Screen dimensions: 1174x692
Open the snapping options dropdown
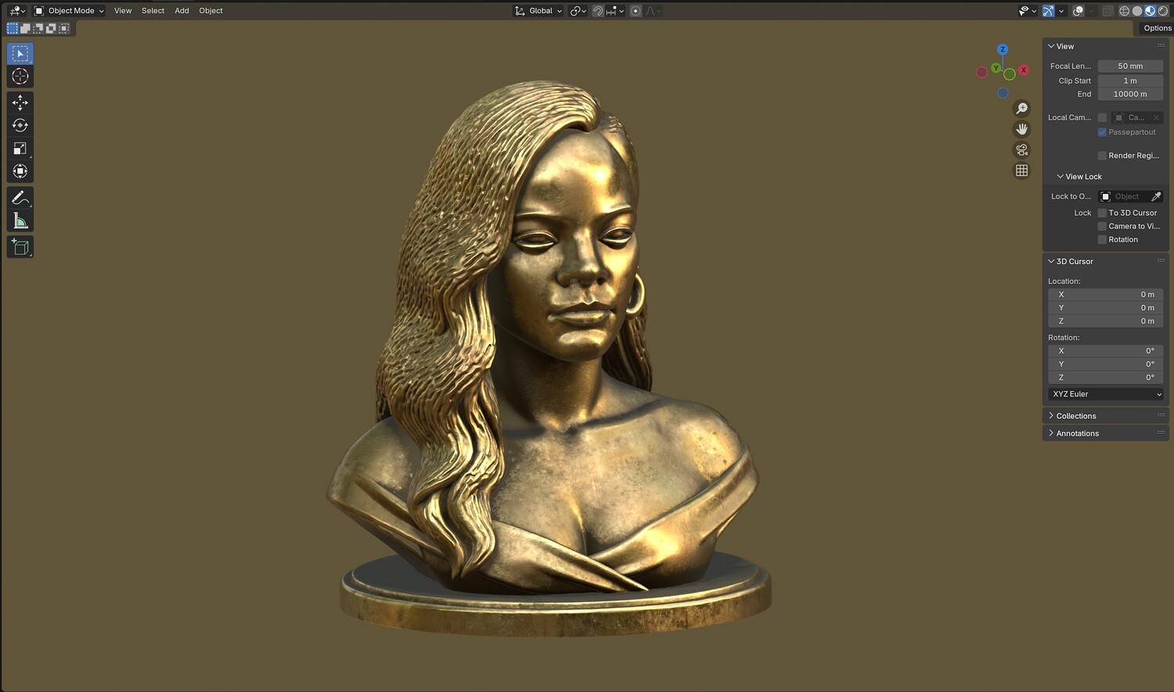(x=615, y=11)
